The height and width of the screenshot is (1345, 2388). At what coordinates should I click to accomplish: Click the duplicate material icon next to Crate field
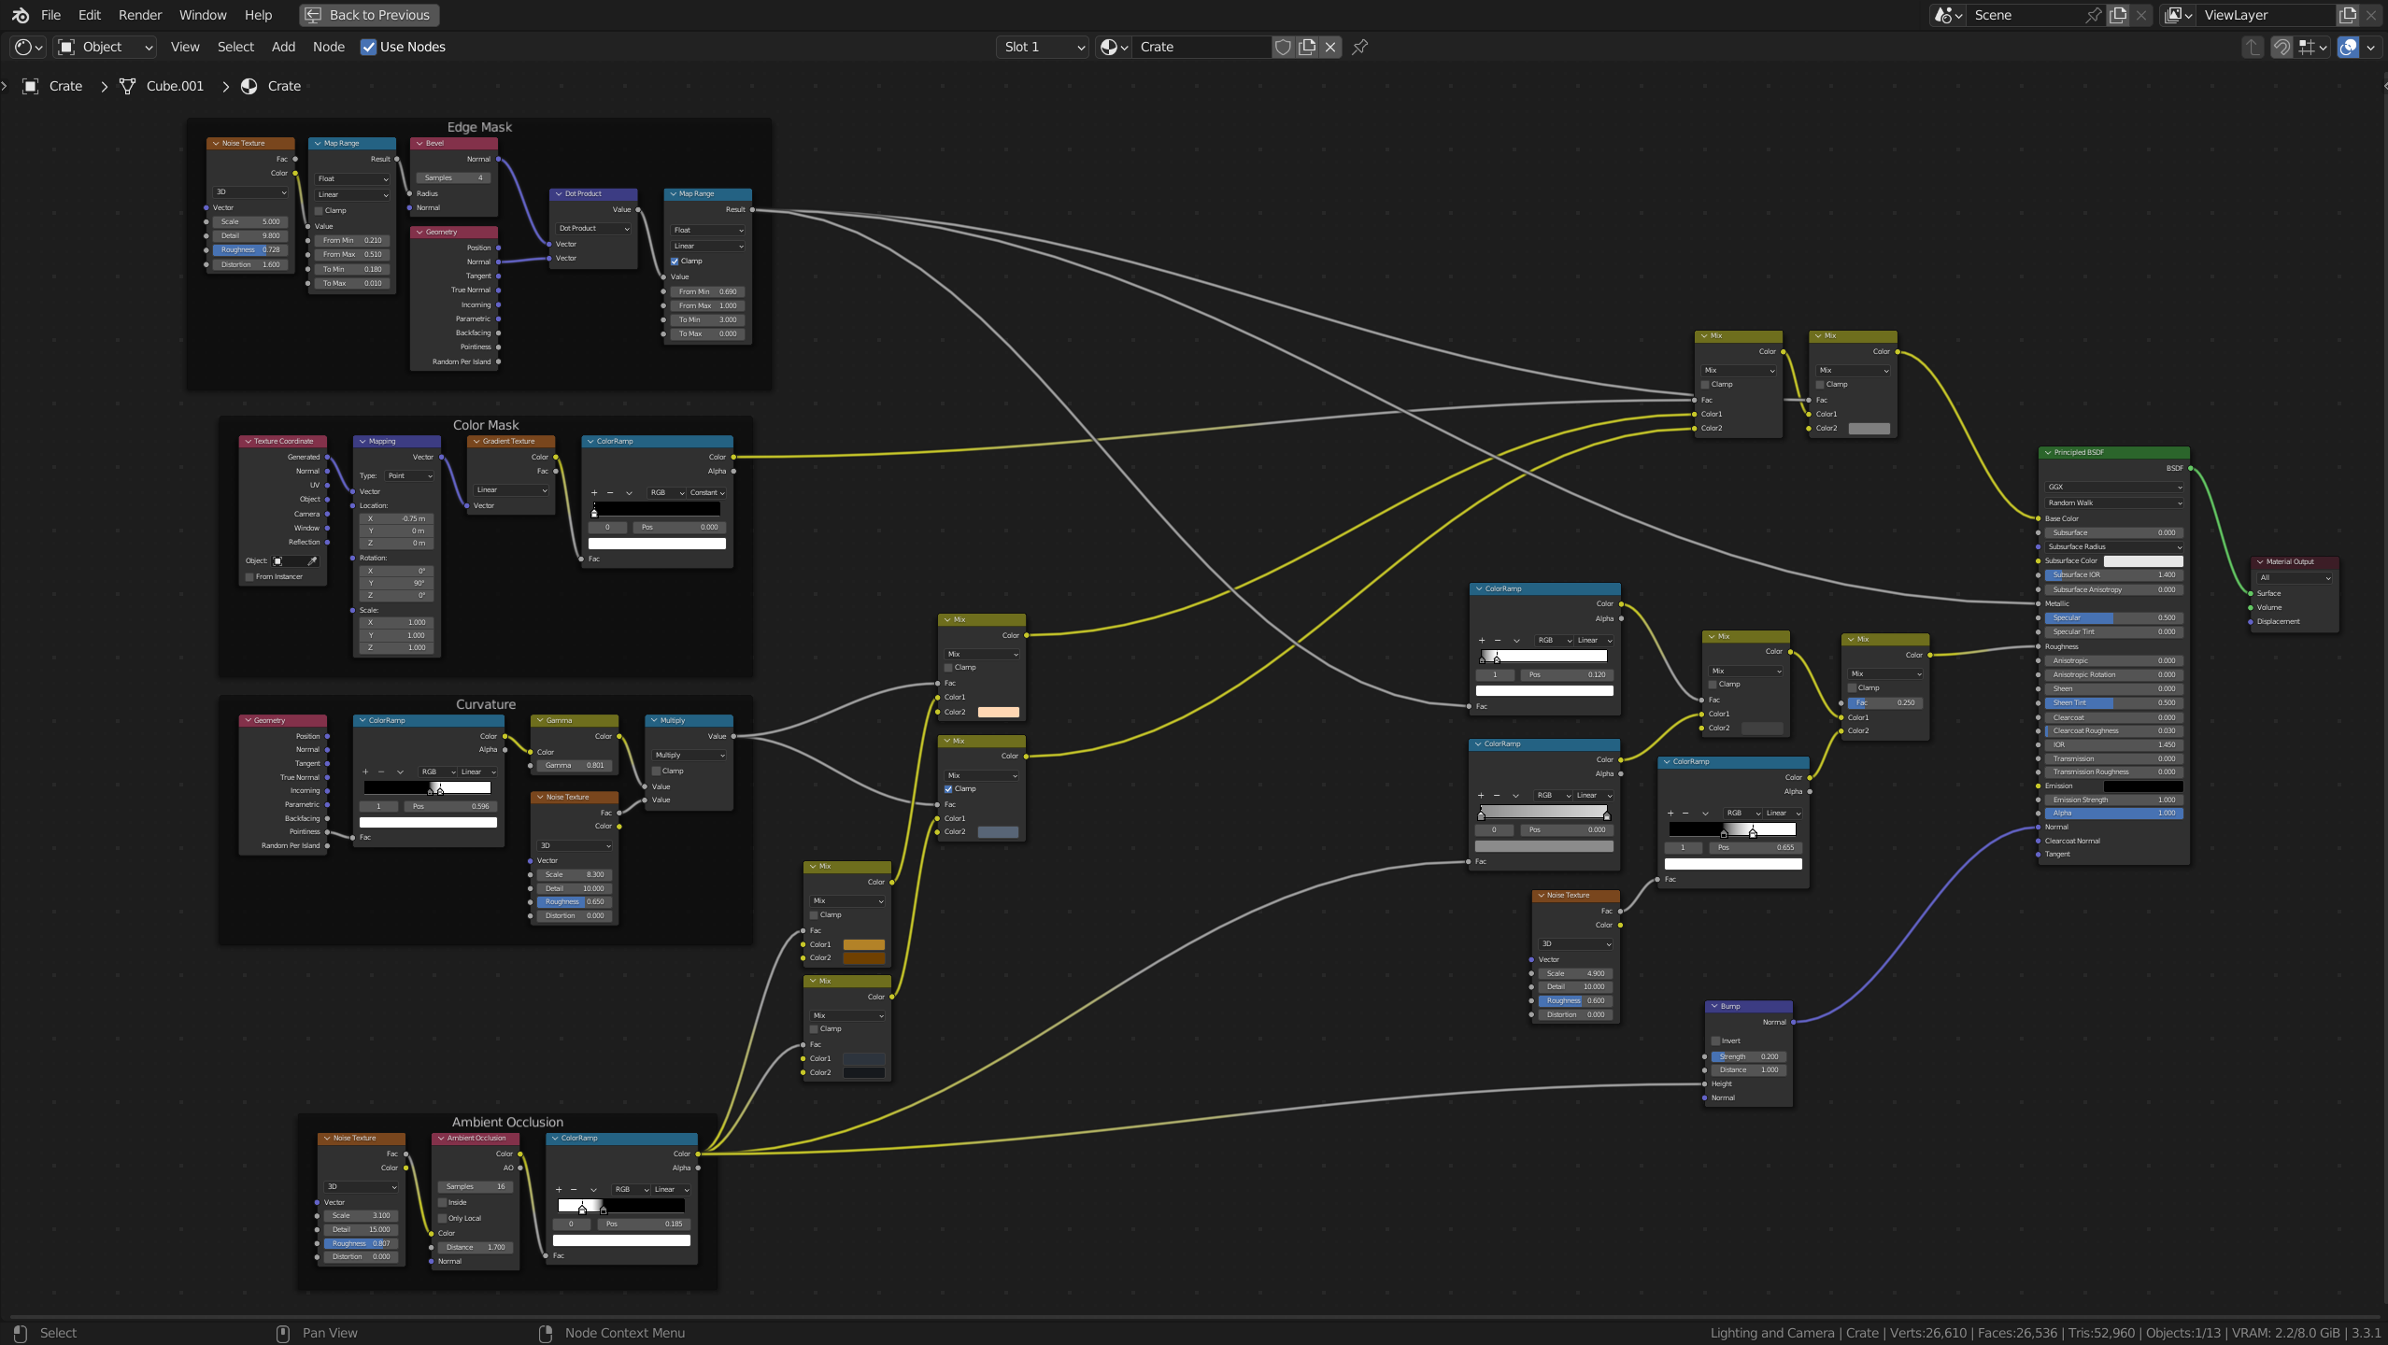1306,47
